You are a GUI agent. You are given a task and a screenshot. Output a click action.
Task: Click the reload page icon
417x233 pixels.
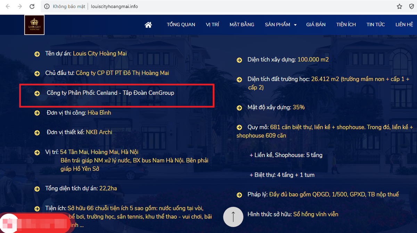coord(32,6)
